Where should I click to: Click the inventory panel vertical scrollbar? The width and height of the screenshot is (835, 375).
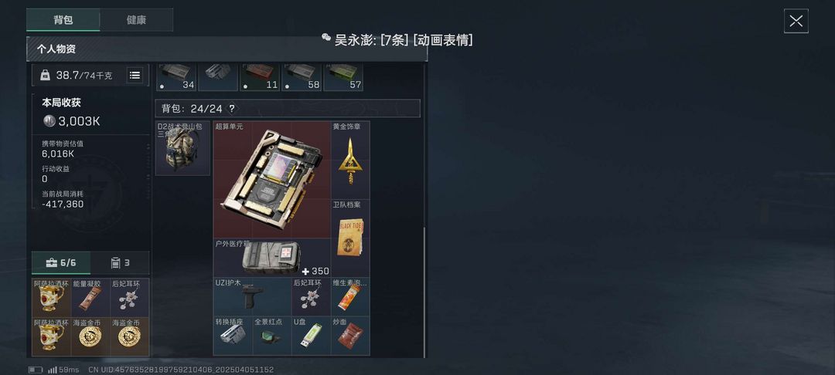pos(424,292)
